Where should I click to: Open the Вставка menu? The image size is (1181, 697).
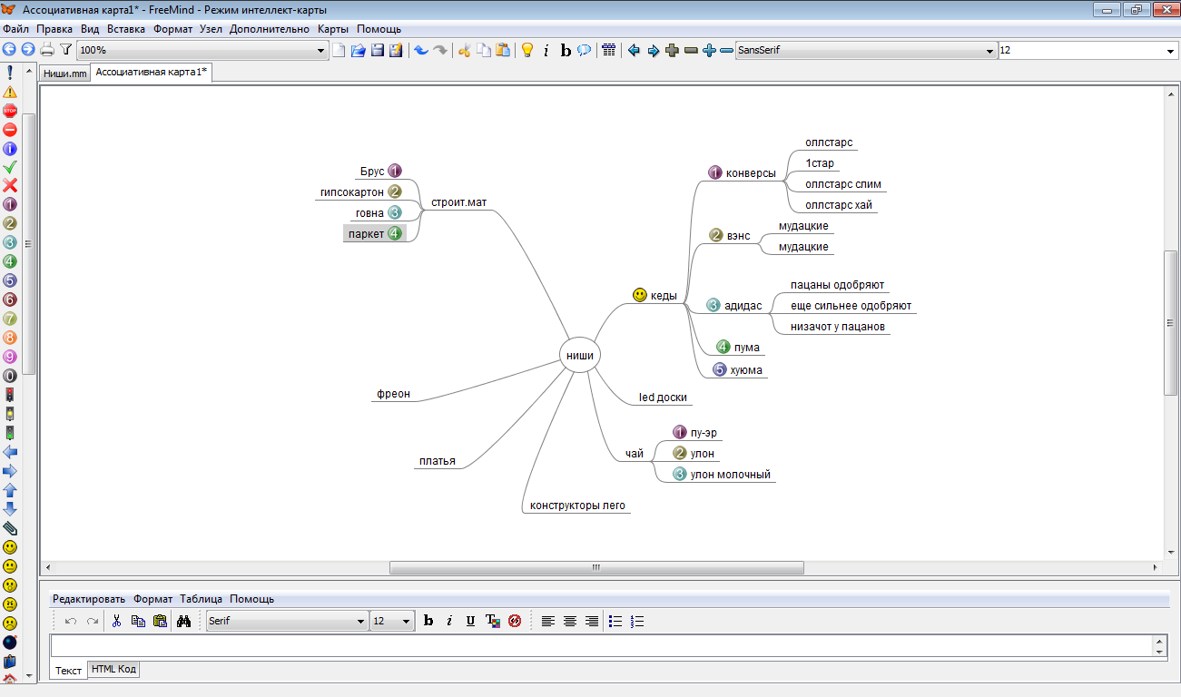coord(126,29)
